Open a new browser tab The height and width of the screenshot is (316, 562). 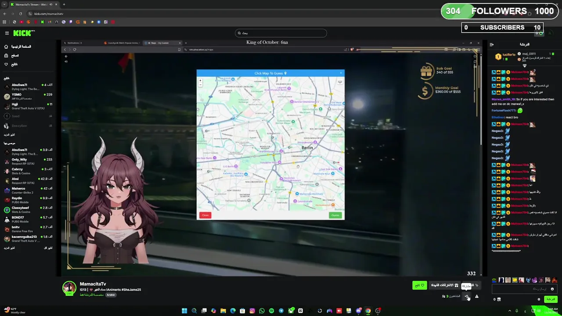pyautogui.click(x=64, y=4)
